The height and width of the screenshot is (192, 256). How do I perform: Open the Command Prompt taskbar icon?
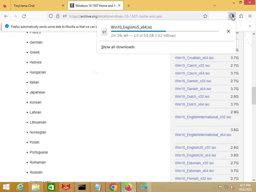tap(82, 187)
